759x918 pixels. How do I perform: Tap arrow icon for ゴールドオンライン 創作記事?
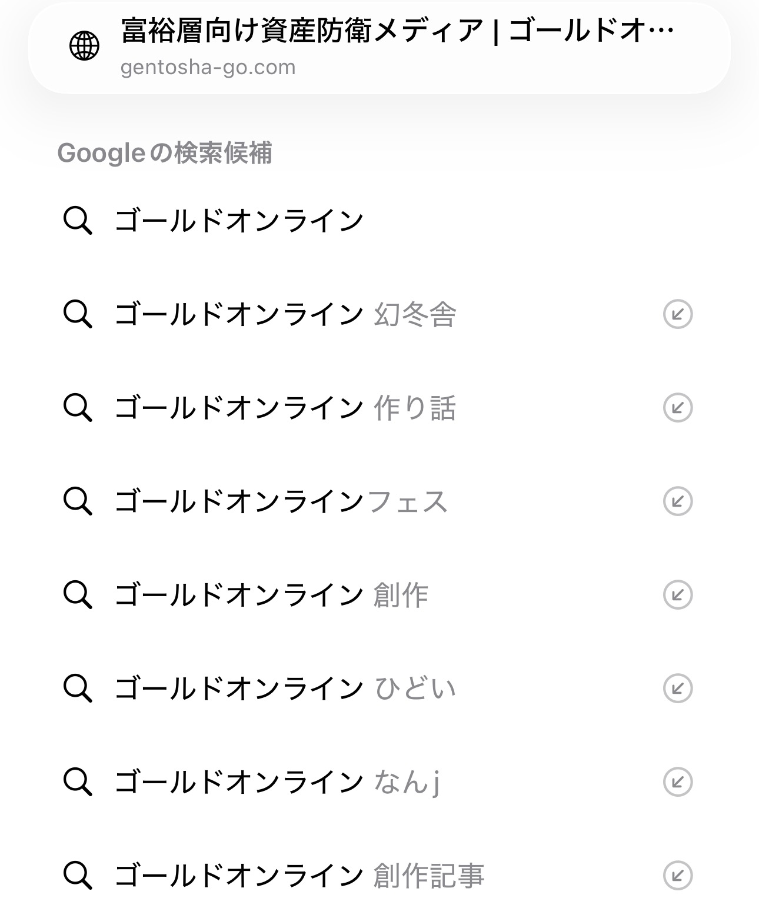click(677, 875)
